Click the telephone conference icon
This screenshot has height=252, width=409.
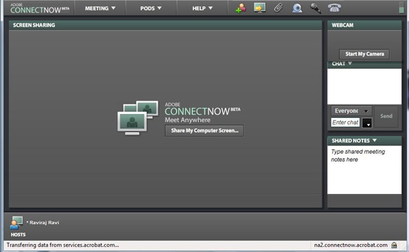(334, 8)
